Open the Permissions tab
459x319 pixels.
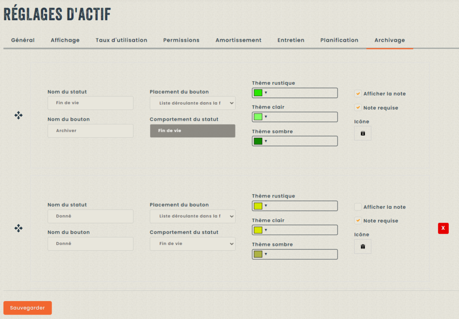[x=181, y=40]
